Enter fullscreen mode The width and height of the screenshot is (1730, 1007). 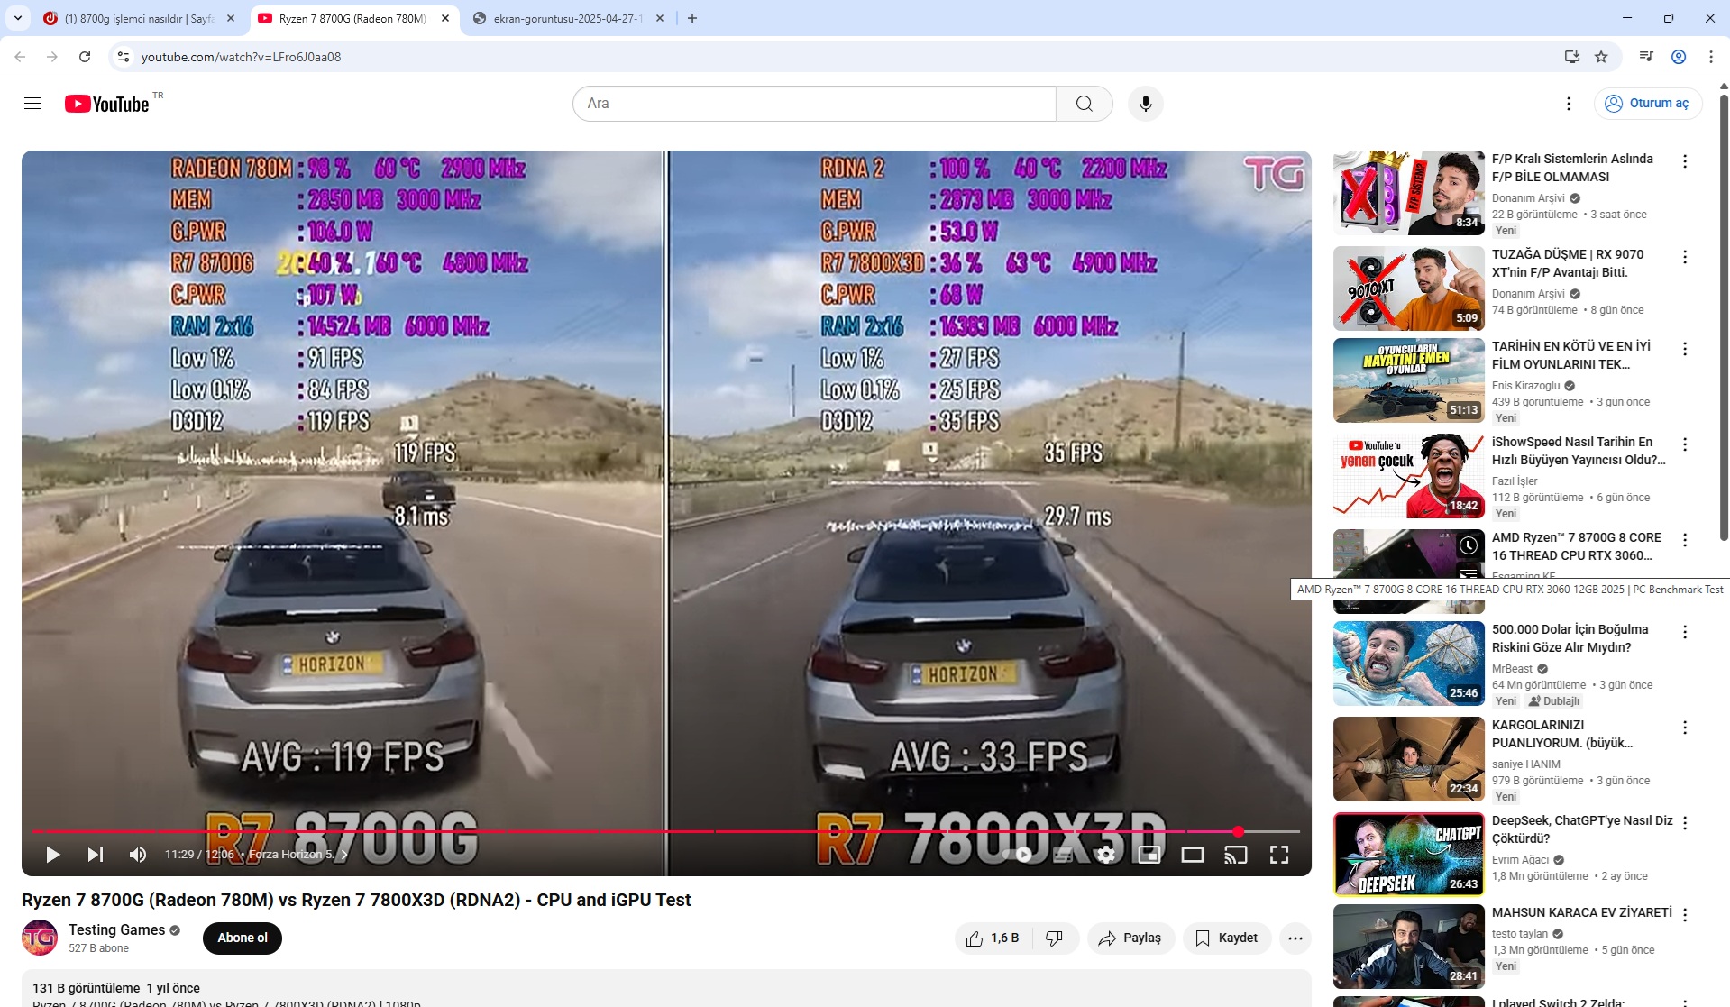(x=1279, y=855)
